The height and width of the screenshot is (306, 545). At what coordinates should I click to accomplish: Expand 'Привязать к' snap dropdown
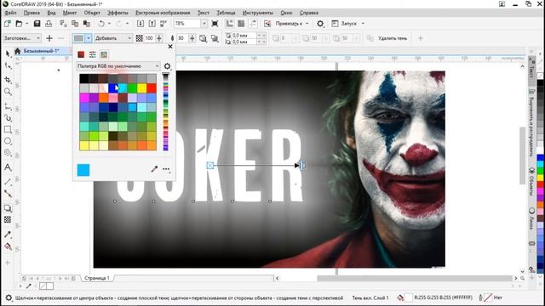[x=307, y=24]
